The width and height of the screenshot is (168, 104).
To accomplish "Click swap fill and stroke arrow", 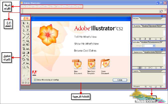I will [x=28, y=71].
